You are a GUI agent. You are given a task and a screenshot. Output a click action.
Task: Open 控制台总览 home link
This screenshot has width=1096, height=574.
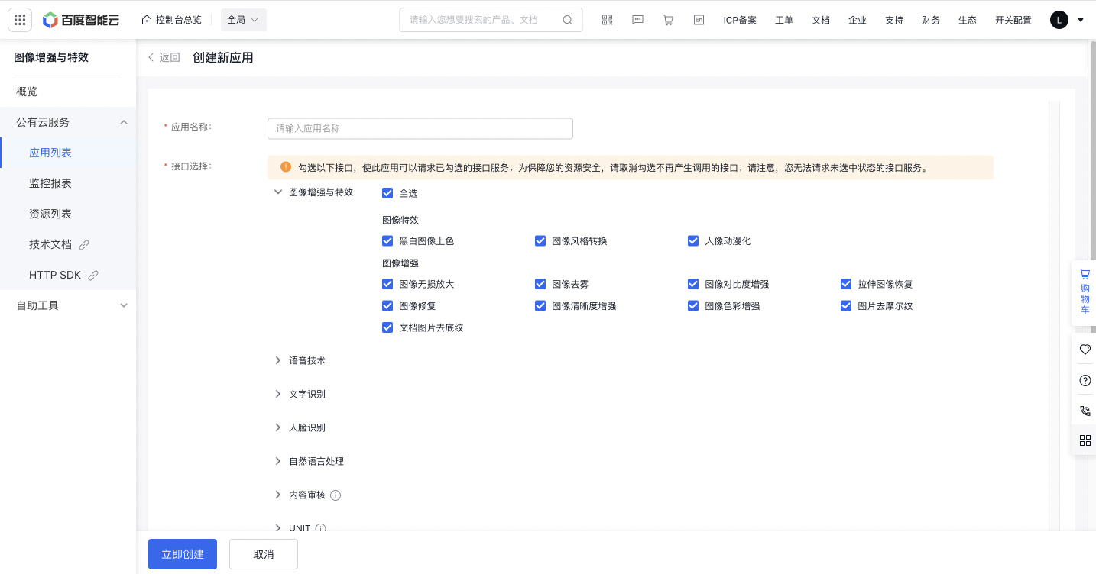click(x=172, y=20)
